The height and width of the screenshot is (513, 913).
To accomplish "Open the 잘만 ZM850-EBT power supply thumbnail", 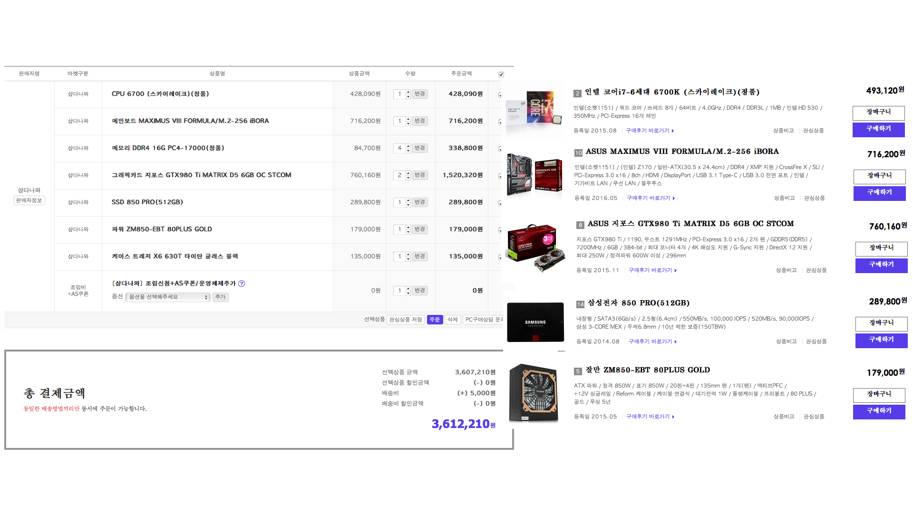I will (x=534, y=393).
